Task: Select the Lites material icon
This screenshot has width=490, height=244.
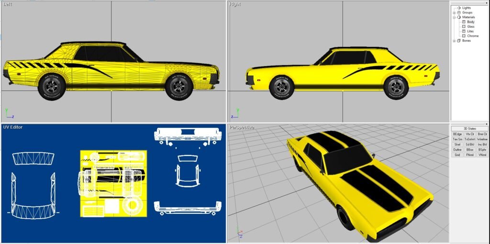Action: [x=464, y=31]
